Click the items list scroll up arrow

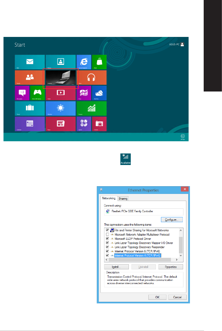(181, 230)
